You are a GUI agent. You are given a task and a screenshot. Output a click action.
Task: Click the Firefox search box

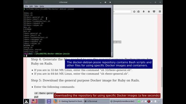tap(122, 12)
